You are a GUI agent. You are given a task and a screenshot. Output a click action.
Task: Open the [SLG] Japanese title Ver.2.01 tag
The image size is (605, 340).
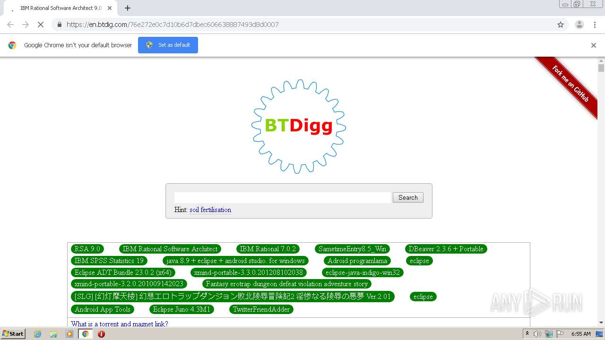tap(233, 297)
